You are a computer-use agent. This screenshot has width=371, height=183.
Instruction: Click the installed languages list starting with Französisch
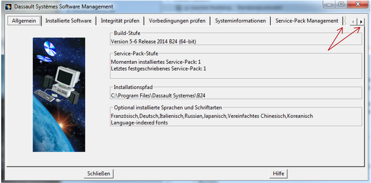[212, 116]
